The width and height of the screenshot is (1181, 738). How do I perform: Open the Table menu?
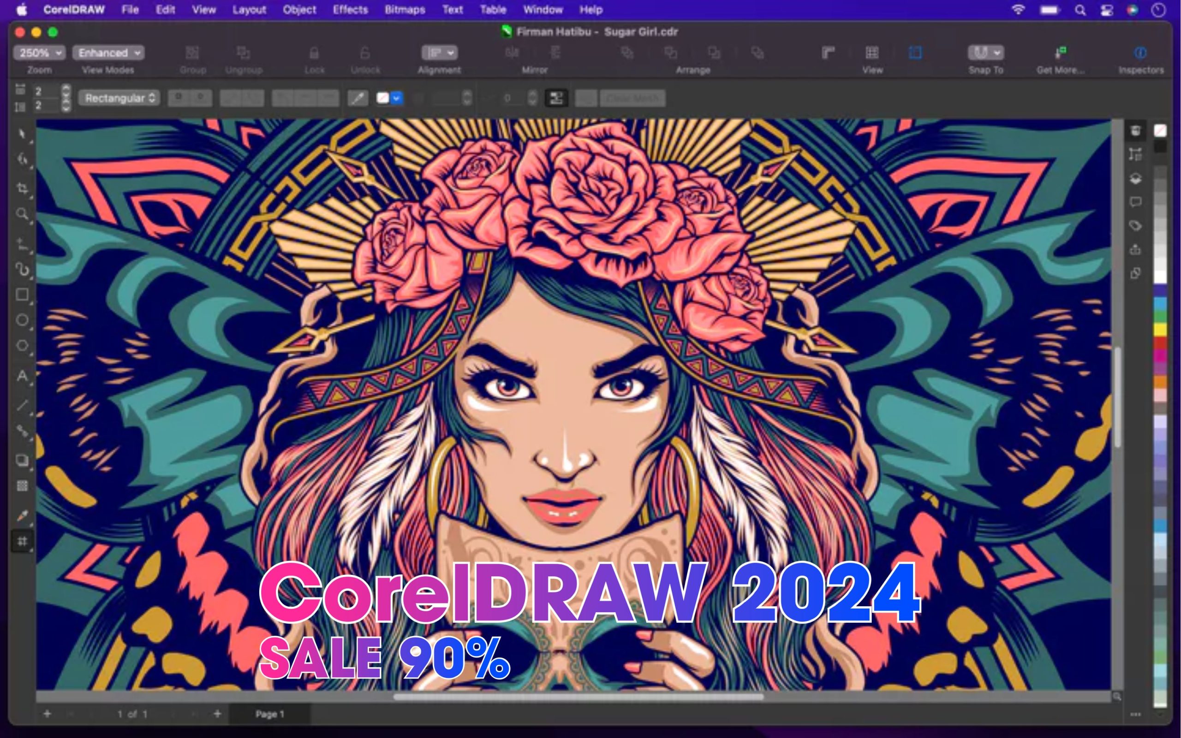493,9
